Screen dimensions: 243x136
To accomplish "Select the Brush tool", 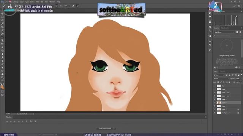I will [2, 37].
